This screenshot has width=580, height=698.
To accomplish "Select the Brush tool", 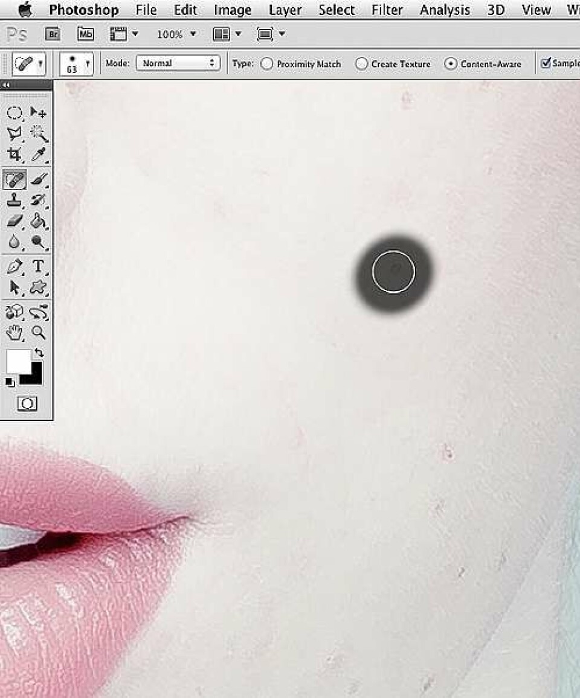I will click(x=38, y=179).
